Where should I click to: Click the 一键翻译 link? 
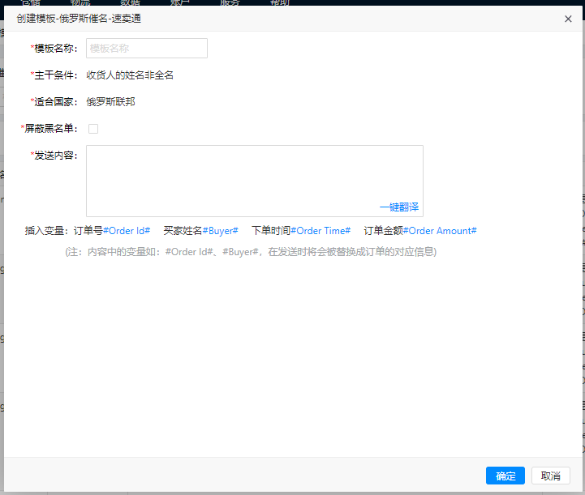398,207
